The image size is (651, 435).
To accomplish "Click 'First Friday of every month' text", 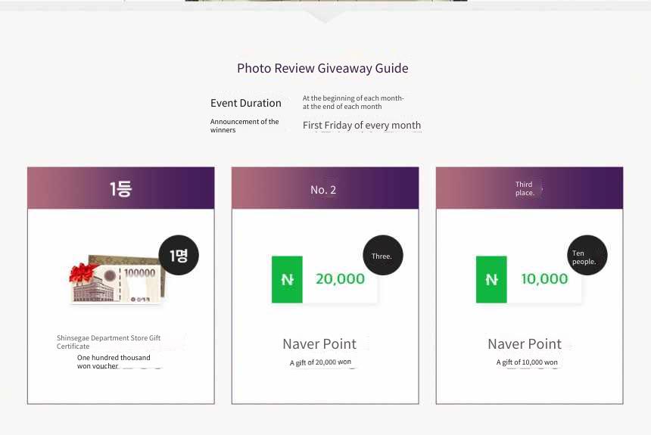I will coord(362,125).
